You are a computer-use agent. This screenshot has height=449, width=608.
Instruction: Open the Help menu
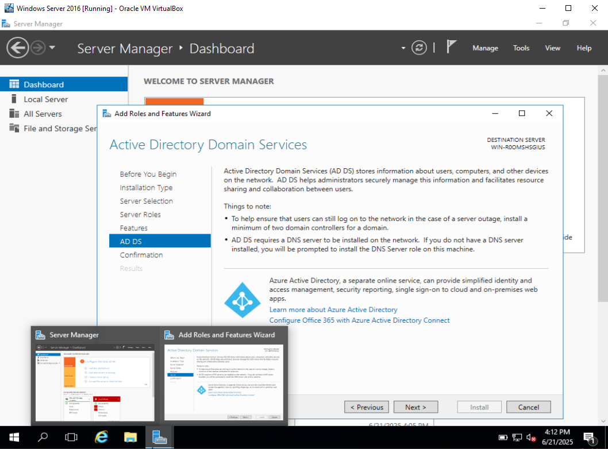[x=584, y=48]
